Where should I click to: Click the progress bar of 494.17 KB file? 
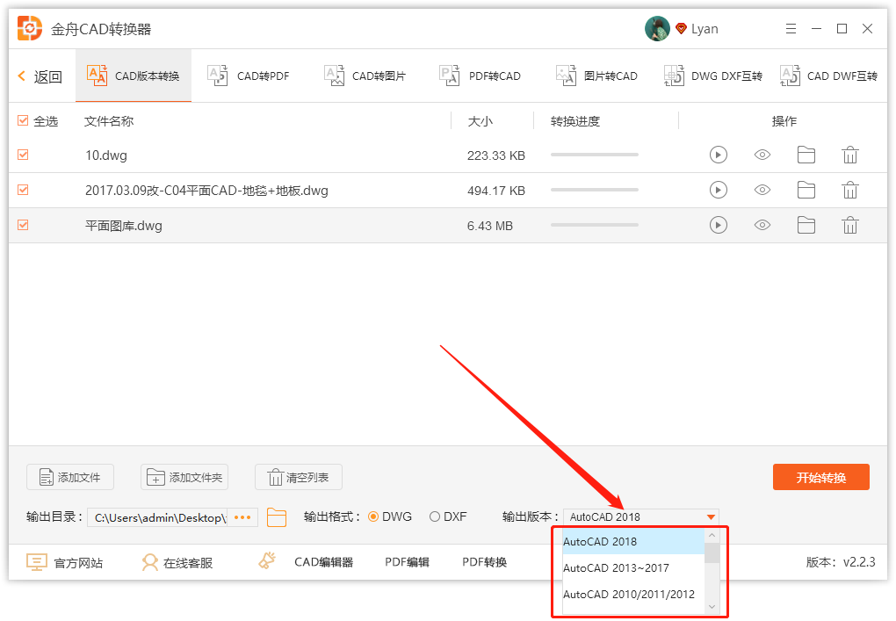[x=594, y=190]
